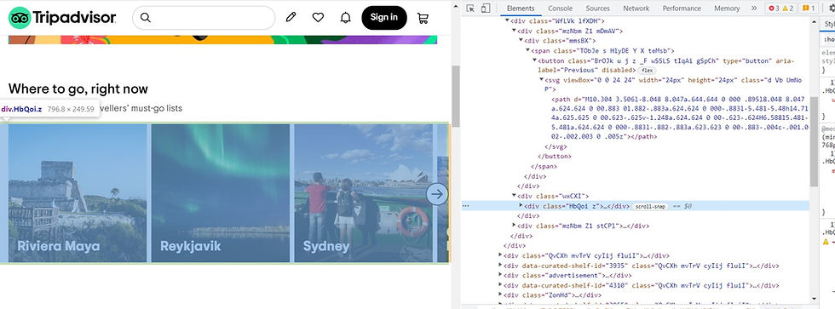Collapse the div class mmsBX node
Viewport: 835px width, 309px height.
(521, 40)
